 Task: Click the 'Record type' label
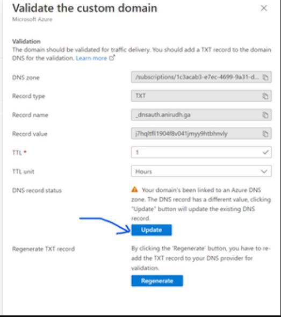[x=28, y=96]
